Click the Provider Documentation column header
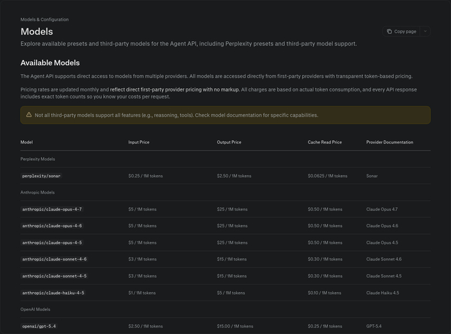The width and height of the screenshot is (451, 334). 389,142
